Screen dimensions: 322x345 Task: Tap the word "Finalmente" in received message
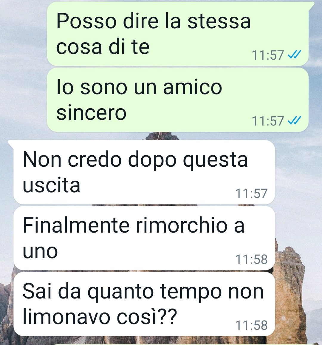click(x=76, y=225)
